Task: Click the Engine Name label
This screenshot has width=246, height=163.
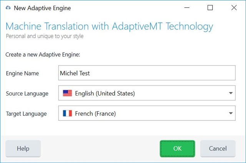Action: [23, 73]
